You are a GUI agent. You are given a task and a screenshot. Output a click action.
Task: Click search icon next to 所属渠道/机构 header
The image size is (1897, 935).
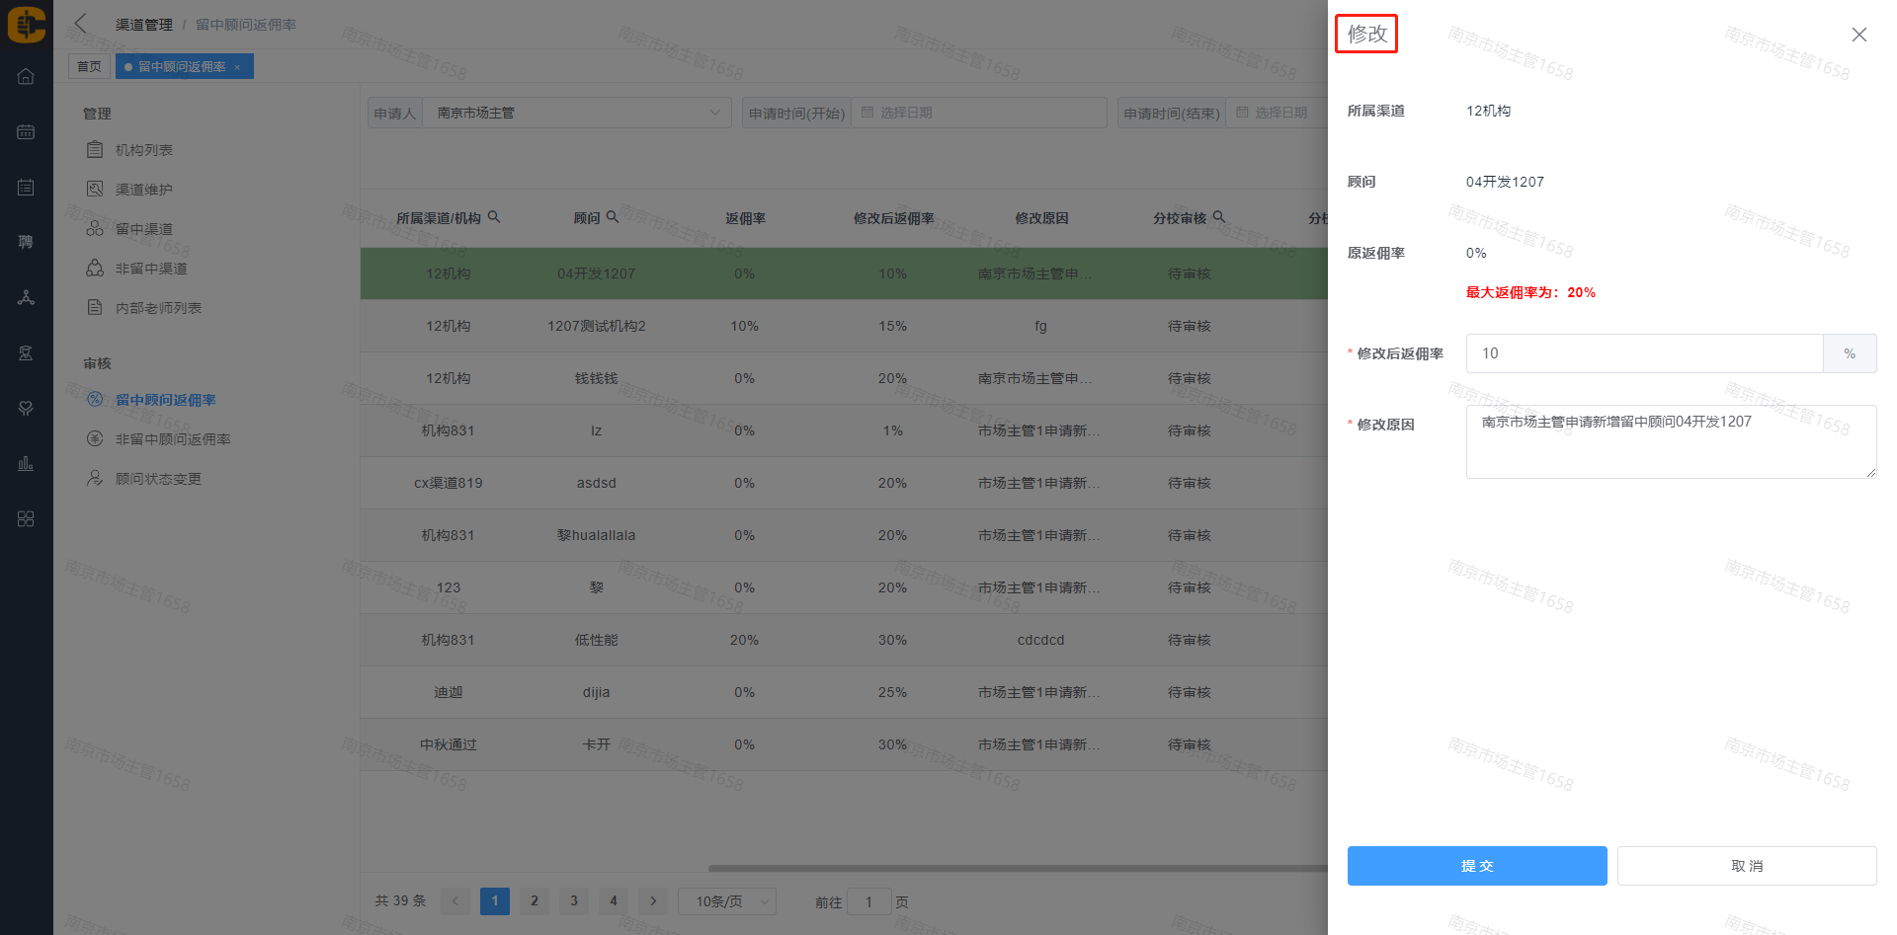(x=494, y=217)
